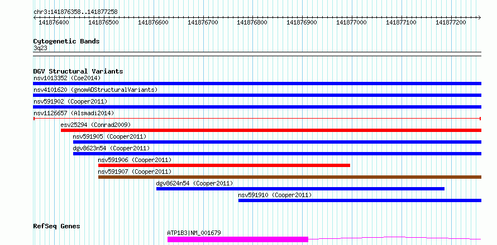The height and width of the screenshot is (245, 497).
Task: Click the right arrow of the ruler
Action: coord(480,17)
